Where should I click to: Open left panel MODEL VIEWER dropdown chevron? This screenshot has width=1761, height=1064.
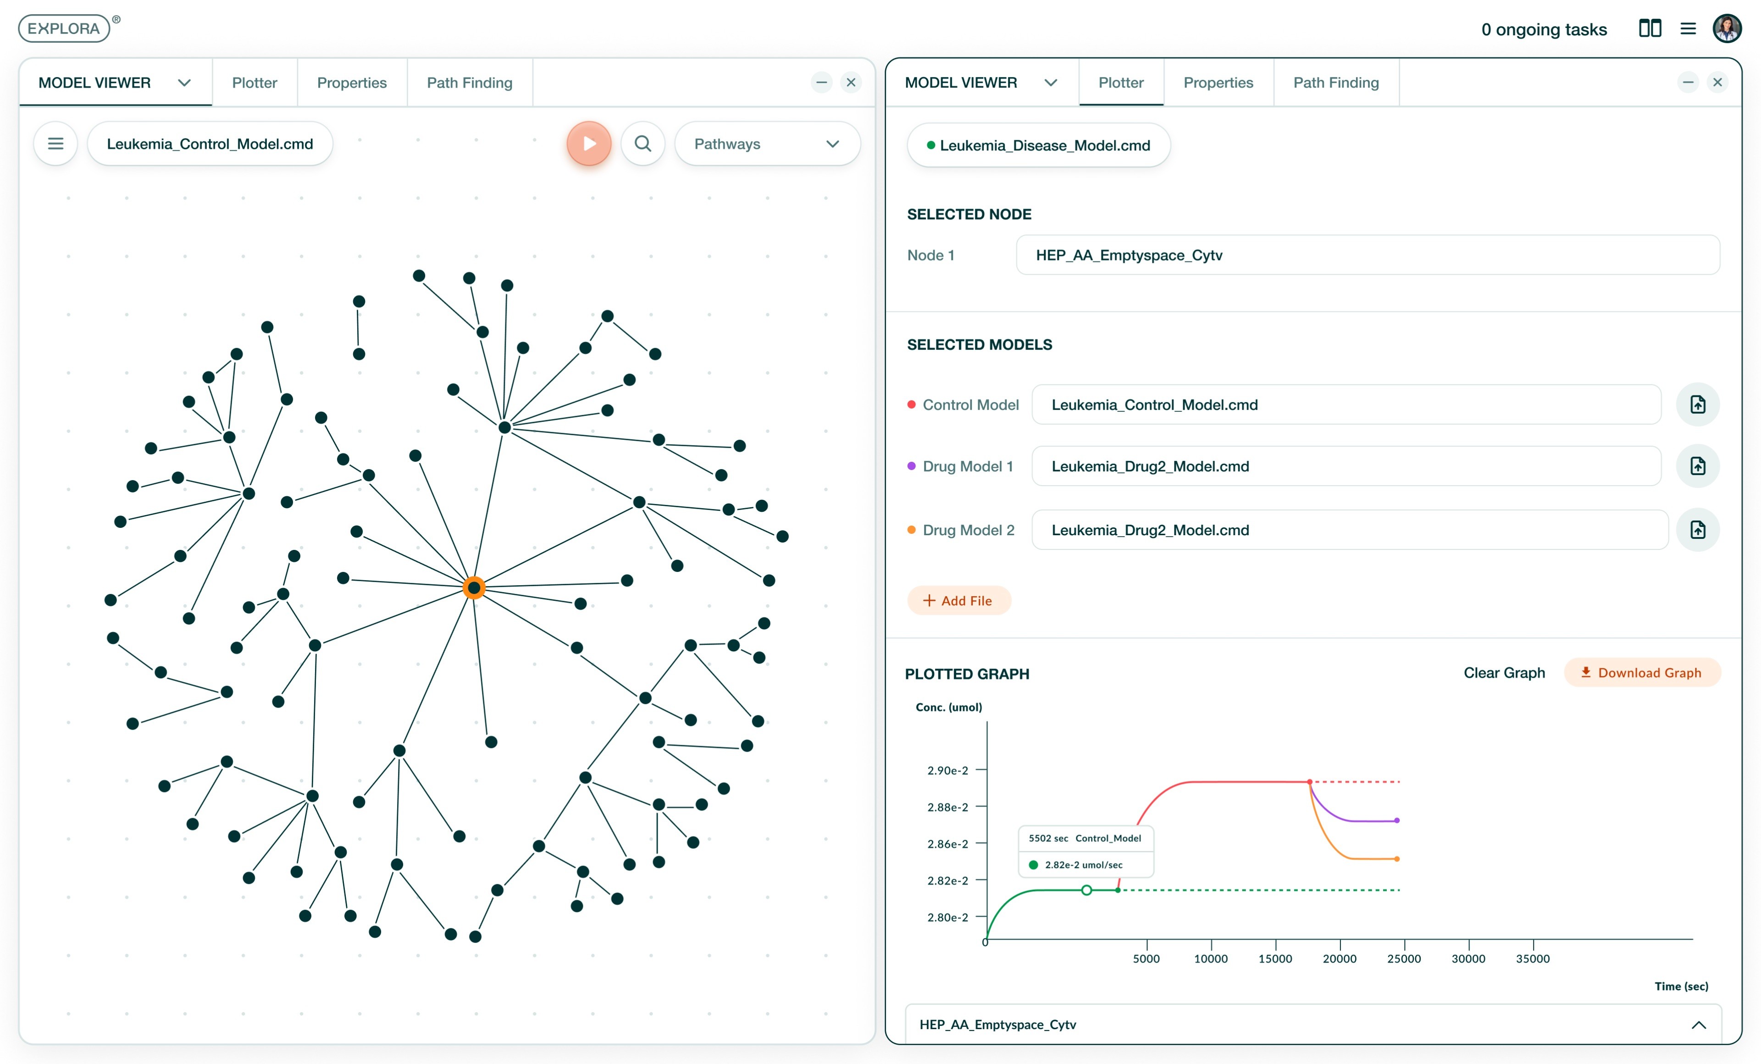click(x=184, y=83)
